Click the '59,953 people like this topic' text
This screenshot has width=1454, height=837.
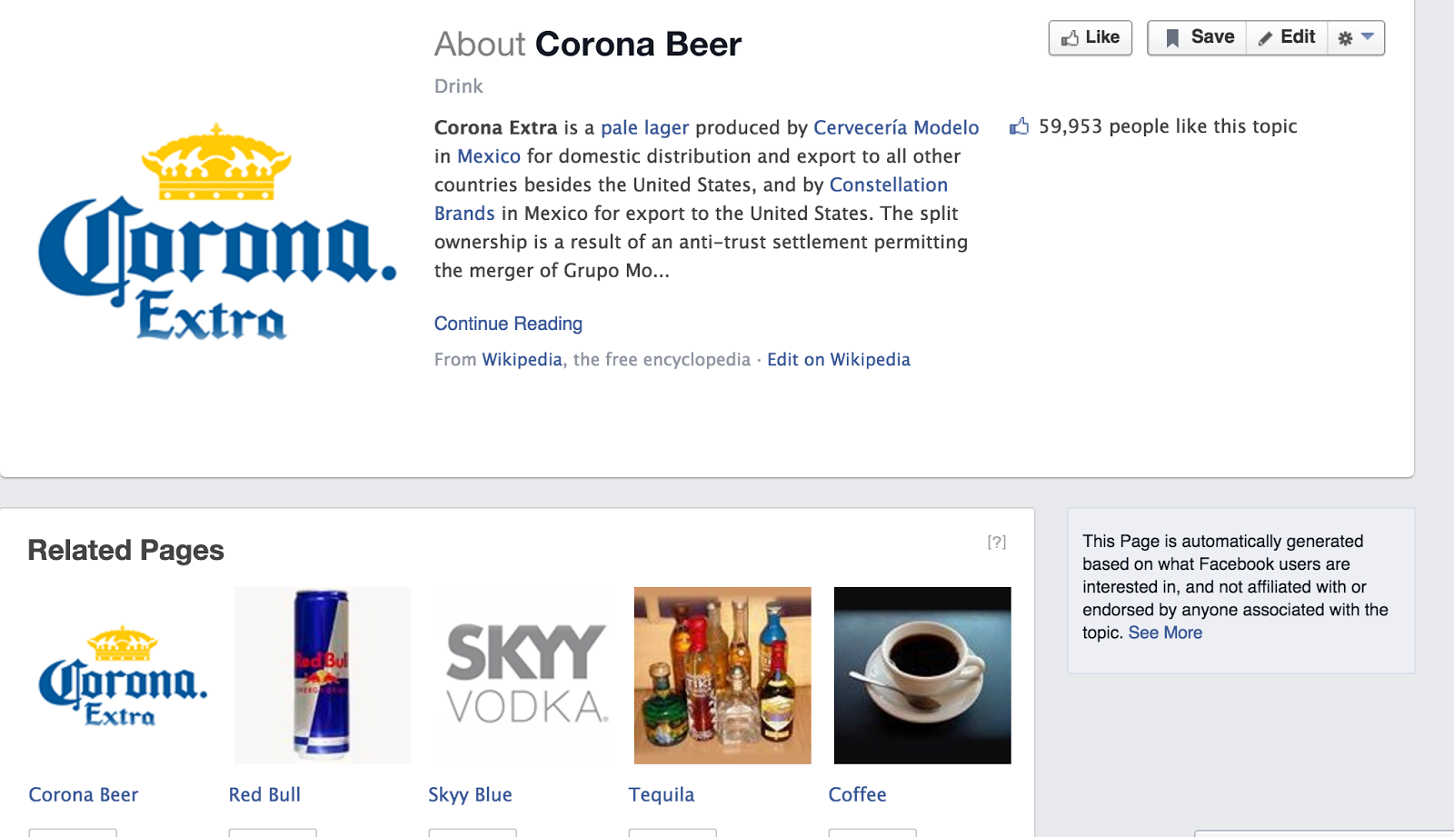coord(1168,126)
